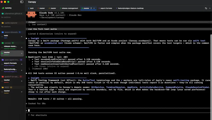212x120 pixels.
Task: Click 'Listed 2 directories (ctrl+o to expand)' line
Action: coord(52,34)
